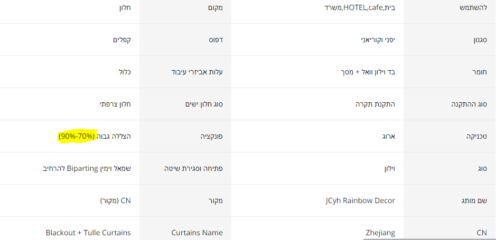The image size is (496, 240).
Task: Click the 'פונקציה' function label
Action: pyautogui.click(x=210, y=136)
